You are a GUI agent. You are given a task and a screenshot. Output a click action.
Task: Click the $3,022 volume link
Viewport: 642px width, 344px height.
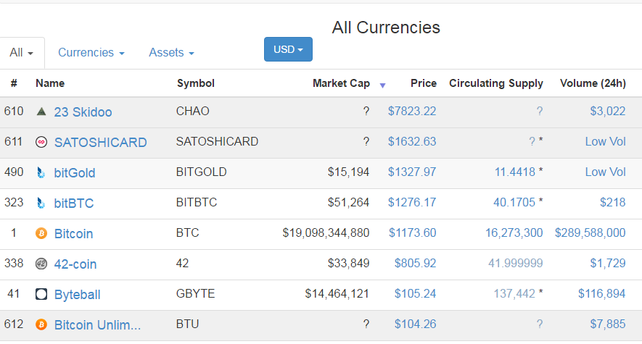(x=608, y=111)
